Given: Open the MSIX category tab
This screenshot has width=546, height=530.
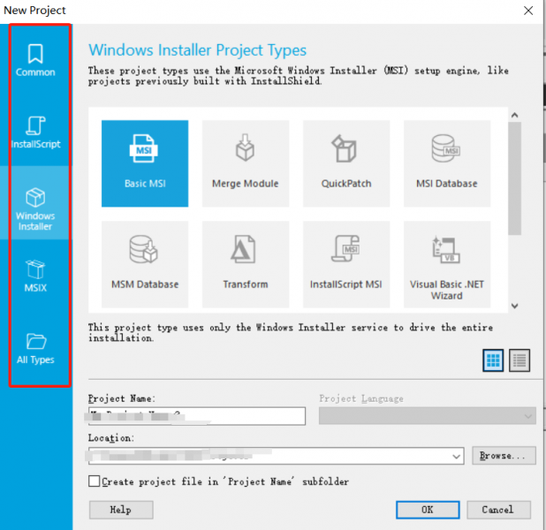Looking at the screenshot, I should point(35,276).
